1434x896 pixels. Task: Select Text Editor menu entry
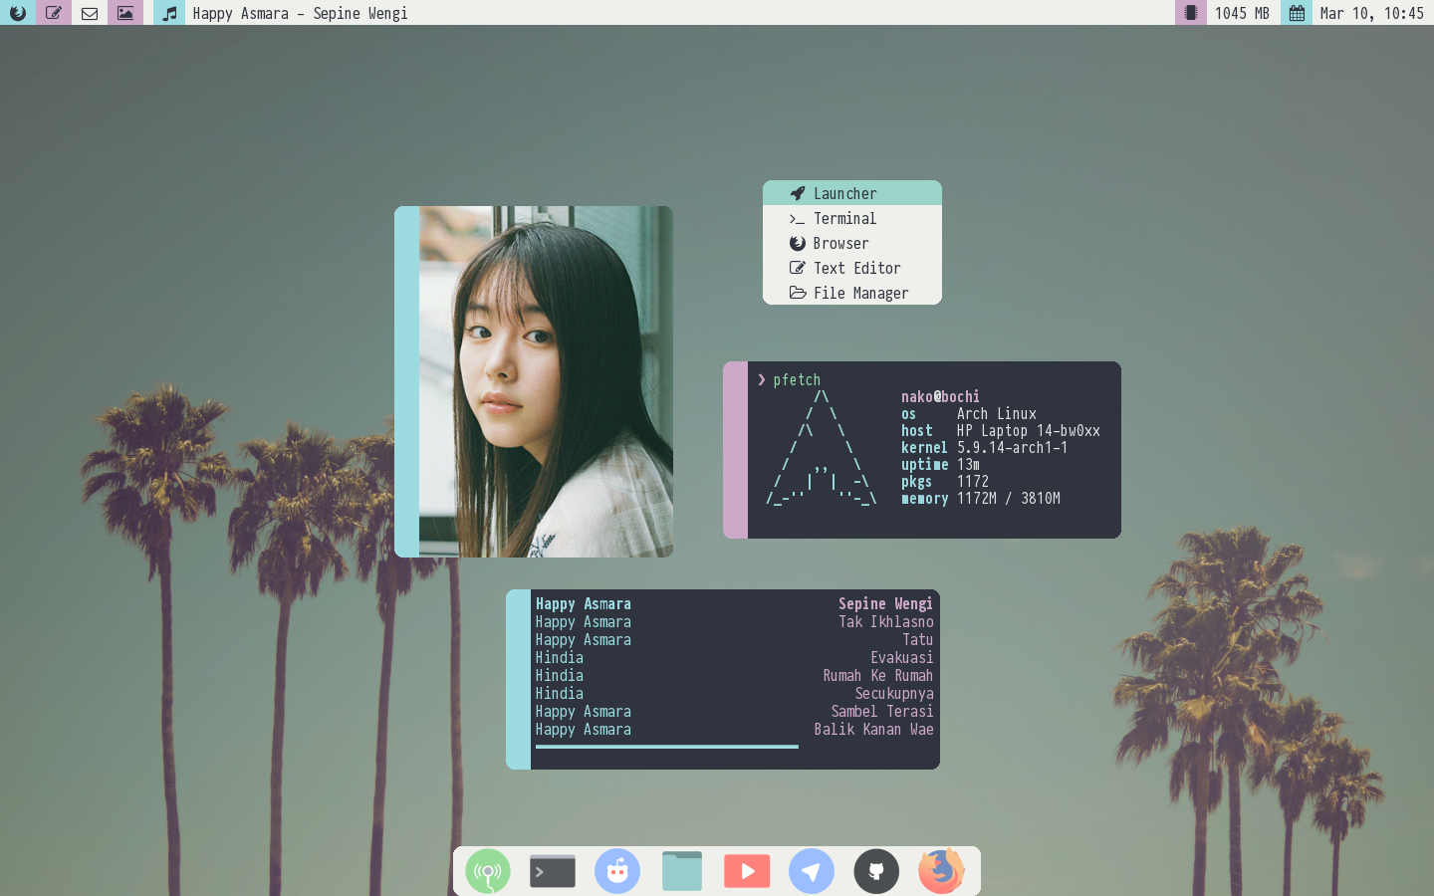[x=852, y=268]
